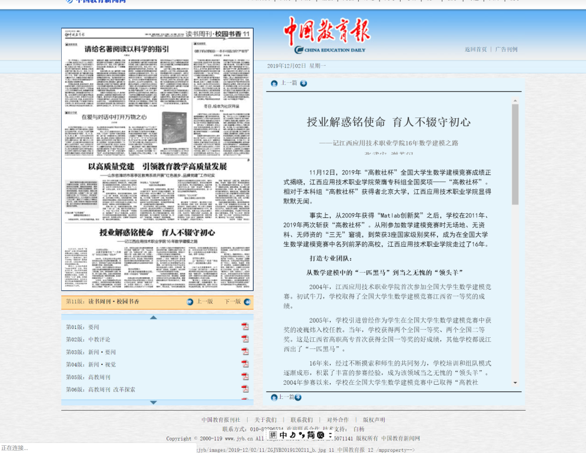Click the article headline 授业解惑铭使命 育人不辍守初心
The width and height of the screenshot is (586, 453).
[389, 122]
